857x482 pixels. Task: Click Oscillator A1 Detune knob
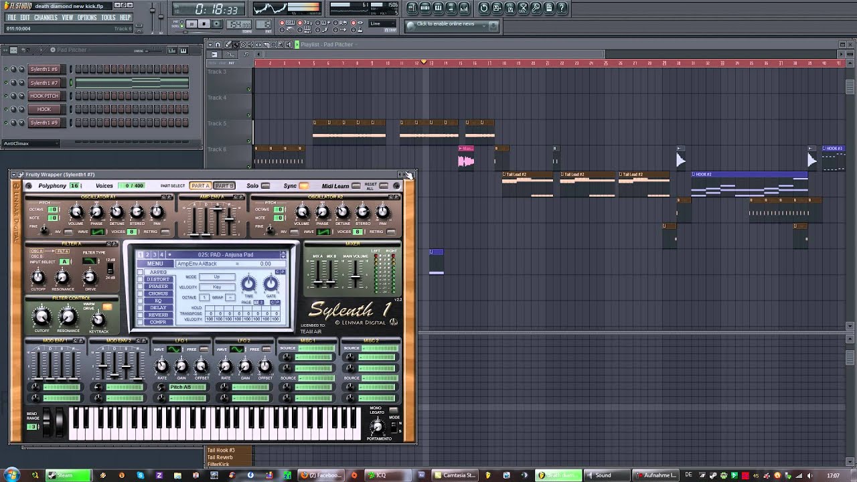[x=116, y=212]
